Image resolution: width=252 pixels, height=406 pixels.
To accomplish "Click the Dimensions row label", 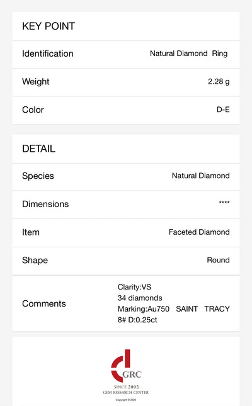I will (45, 204).
